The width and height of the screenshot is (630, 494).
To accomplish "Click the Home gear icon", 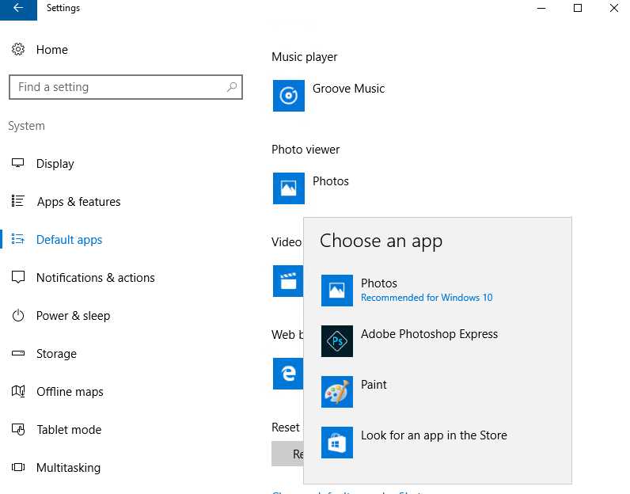I will pos(18,50).
